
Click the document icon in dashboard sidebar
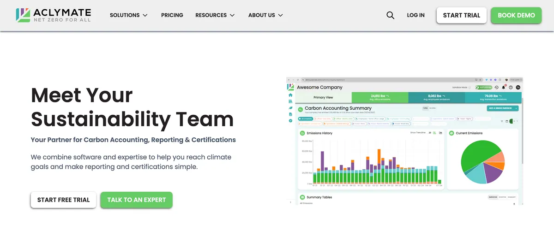click(x=290, y=114)
